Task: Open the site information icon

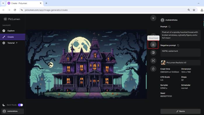Action: click(x=22, y=10)
